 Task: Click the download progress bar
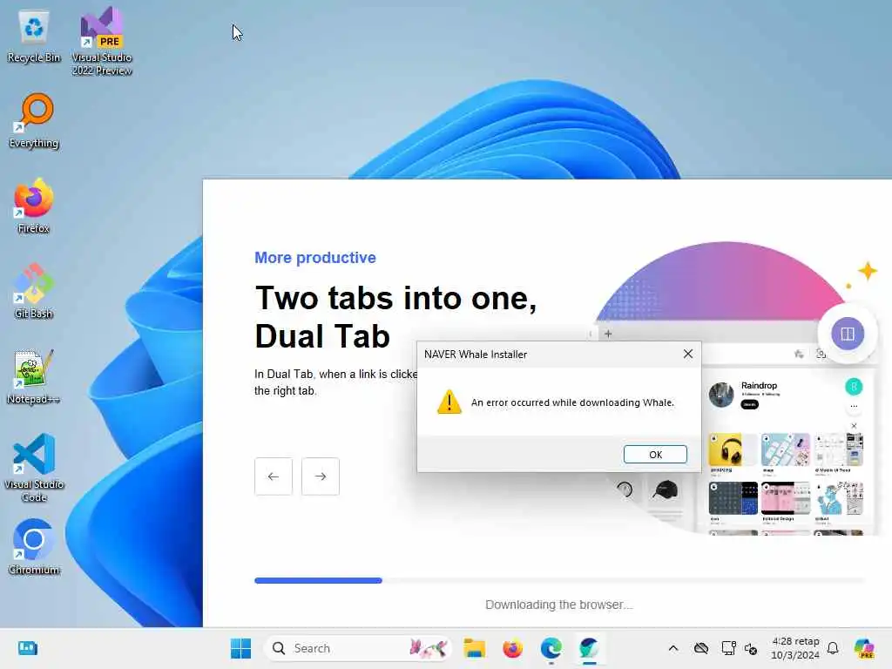tap(560, 580)
